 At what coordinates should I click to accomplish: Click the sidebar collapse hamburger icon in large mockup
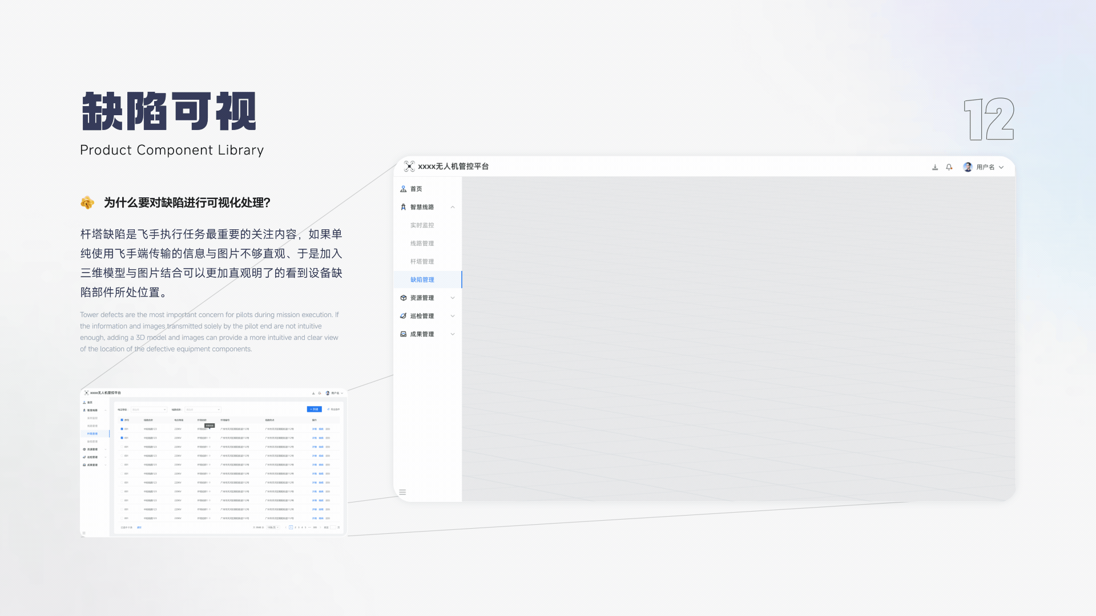coord(402,492)
